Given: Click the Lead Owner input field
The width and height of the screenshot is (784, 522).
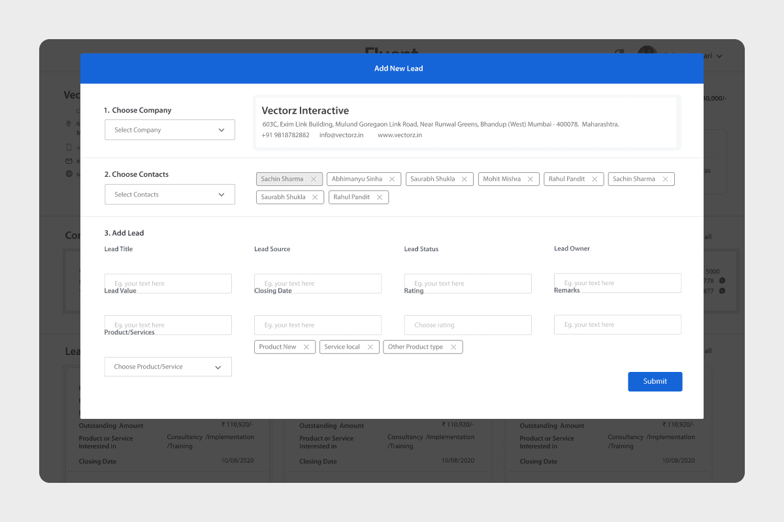Looking at the screenshot, I should pyautogui.click(x=617, y=283).
